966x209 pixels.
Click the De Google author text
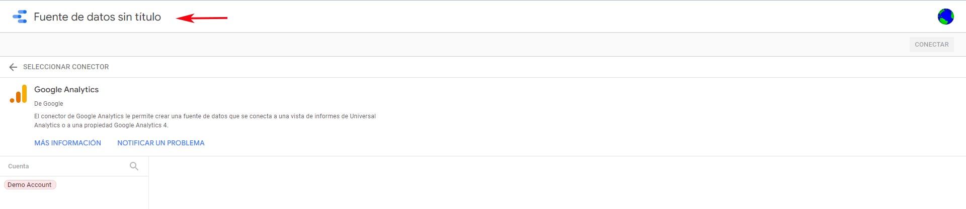(49, 104)
